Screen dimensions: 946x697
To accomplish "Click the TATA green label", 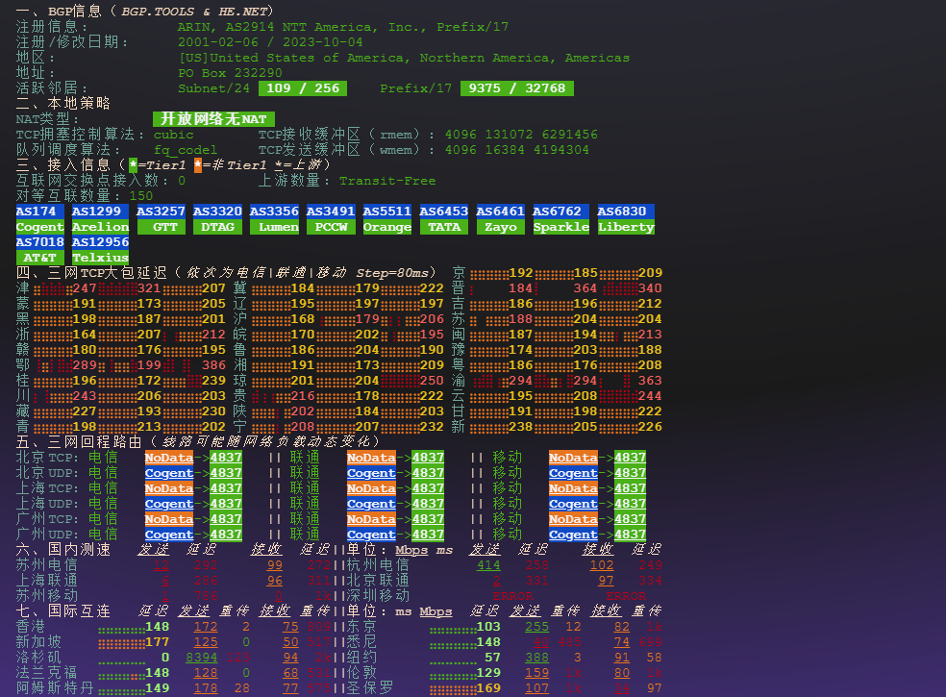I will click(444, 227).
